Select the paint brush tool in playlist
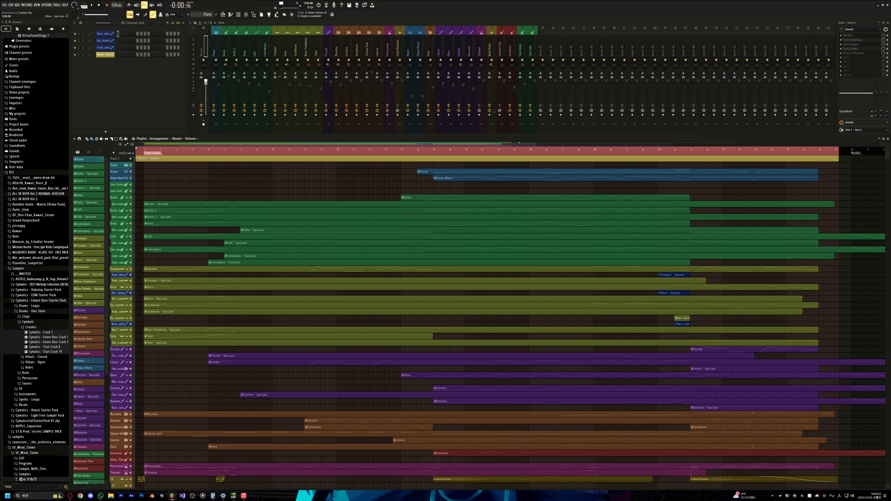The image size is (891, 501). (91, 139)
